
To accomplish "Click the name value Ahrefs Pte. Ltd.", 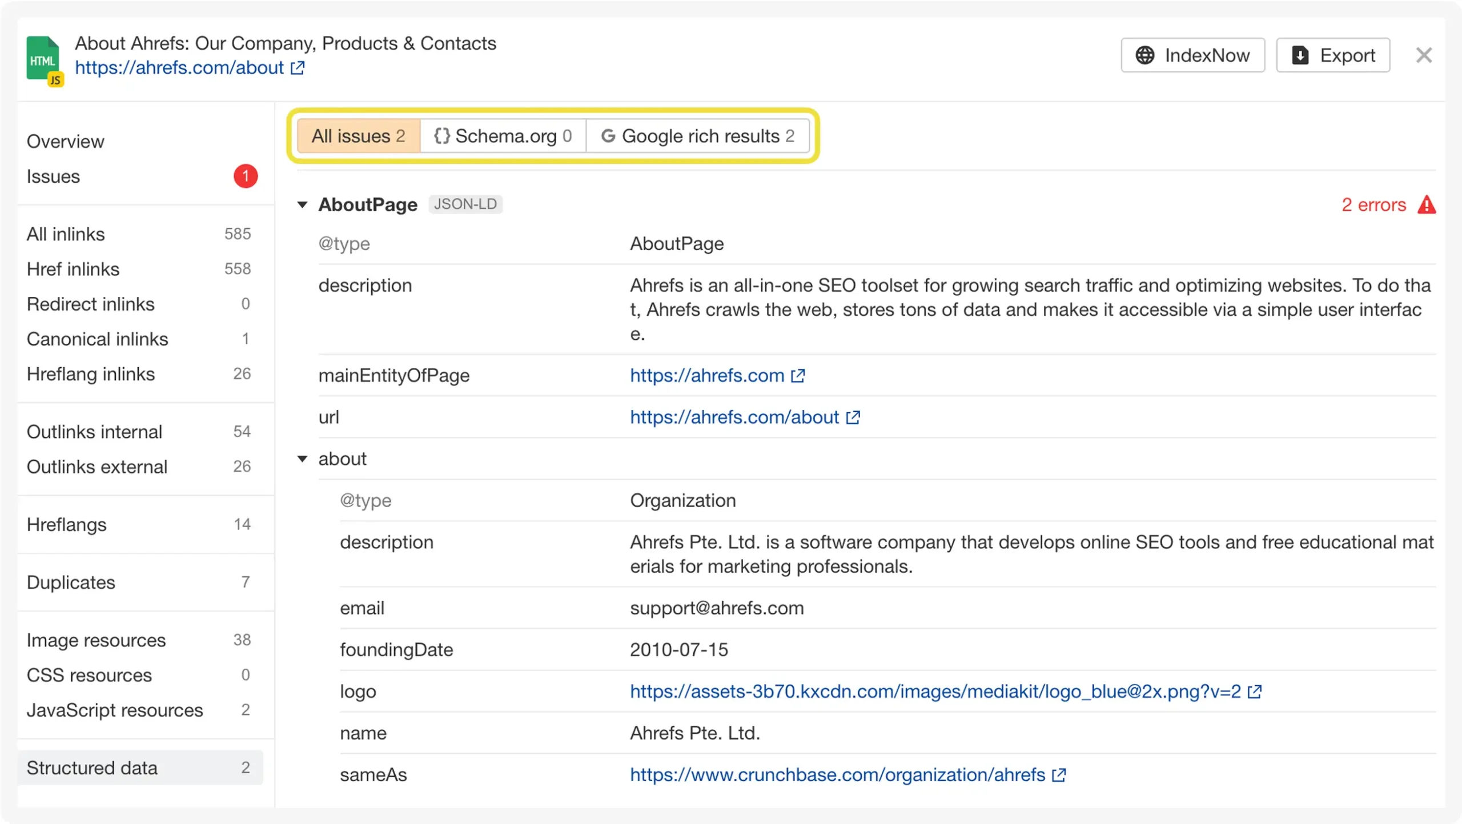I will [x=695, y=733].
